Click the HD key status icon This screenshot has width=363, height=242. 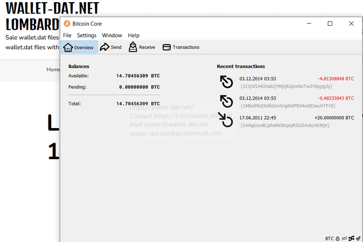[x=344, y=238]
